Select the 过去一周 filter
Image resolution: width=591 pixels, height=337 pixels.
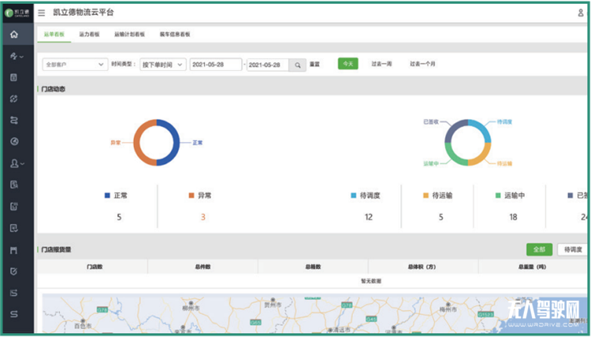(382, 64)
